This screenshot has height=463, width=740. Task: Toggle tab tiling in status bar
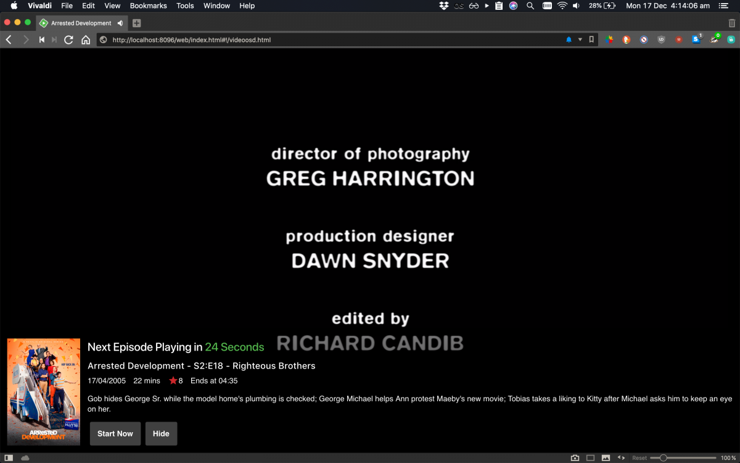tap(591, 458)
